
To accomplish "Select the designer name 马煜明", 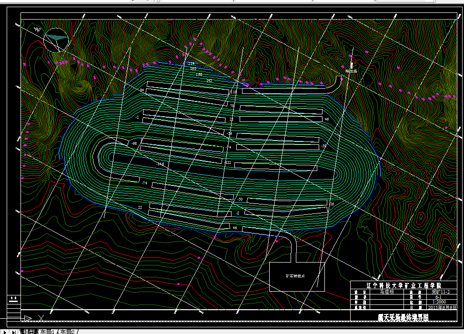I will pos(387,292).
